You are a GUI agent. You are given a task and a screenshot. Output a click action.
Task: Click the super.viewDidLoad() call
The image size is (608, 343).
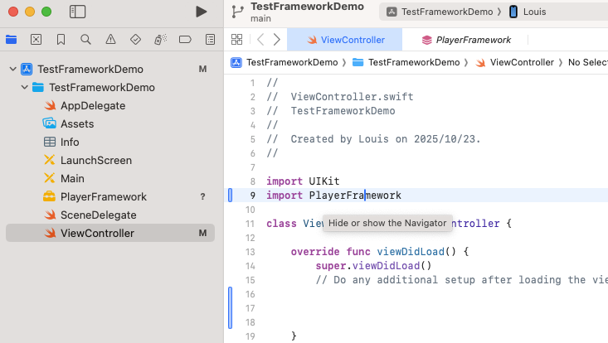coord(373,266)
